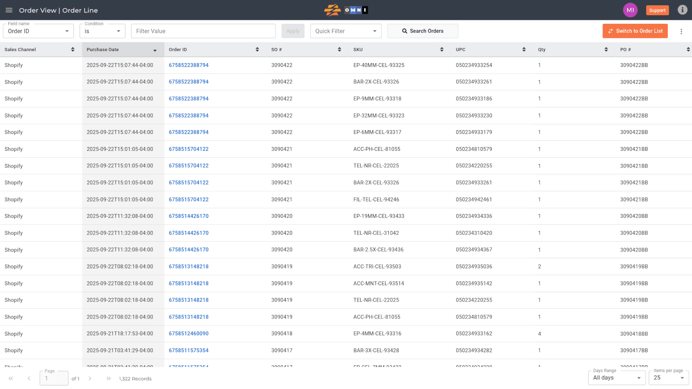This screenshot has height=389, width=692.
Task: Open the three-dot more options menu
Action: [x=681, y=31]
